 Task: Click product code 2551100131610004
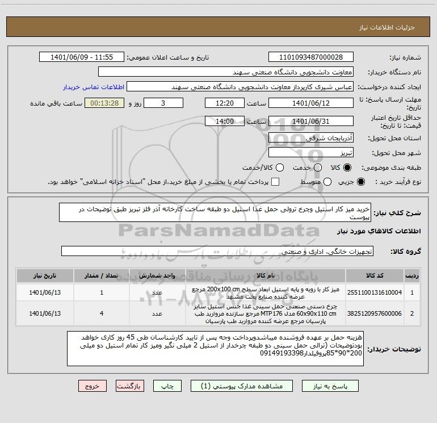(x=375, y=292)
